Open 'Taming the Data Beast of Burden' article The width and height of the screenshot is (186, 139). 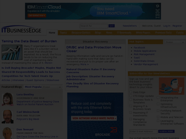pyautogui.click(x=29, y=41)
